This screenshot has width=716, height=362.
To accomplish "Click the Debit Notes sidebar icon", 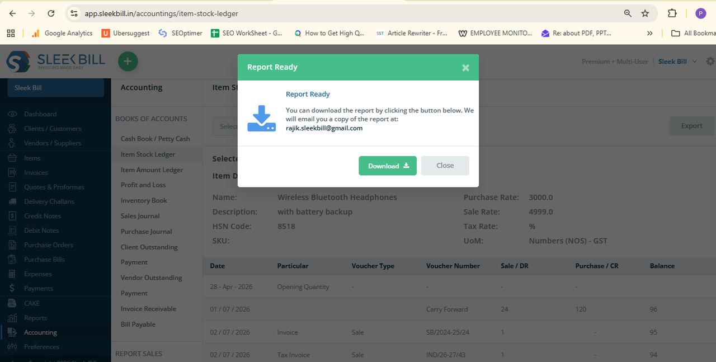I will (x=12, y=231).
